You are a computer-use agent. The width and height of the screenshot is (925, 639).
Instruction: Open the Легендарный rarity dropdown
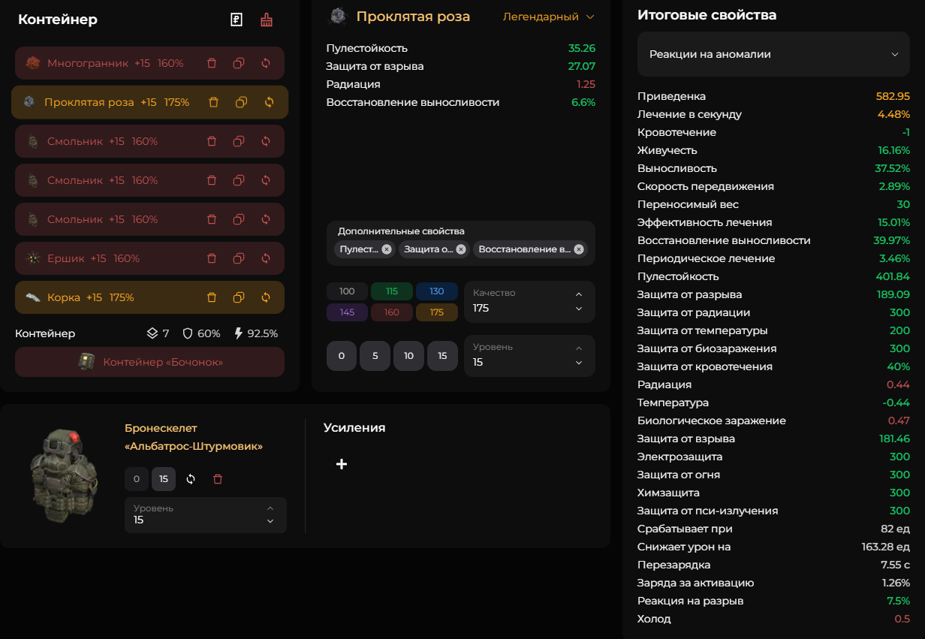[548, 17]
